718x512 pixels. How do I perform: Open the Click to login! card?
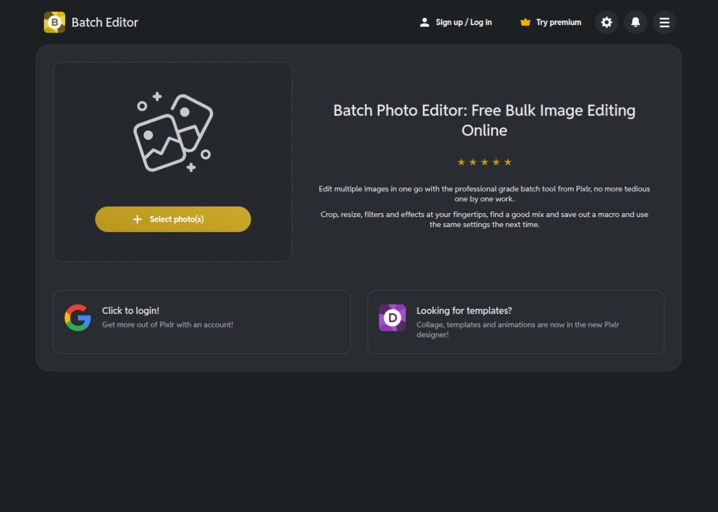coord(201,321)
